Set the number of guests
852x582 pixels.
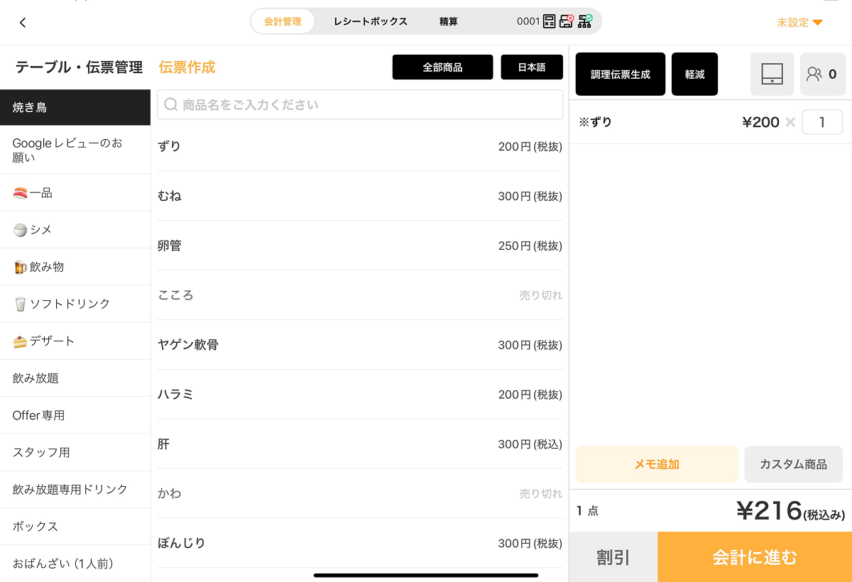click(822, 74)
